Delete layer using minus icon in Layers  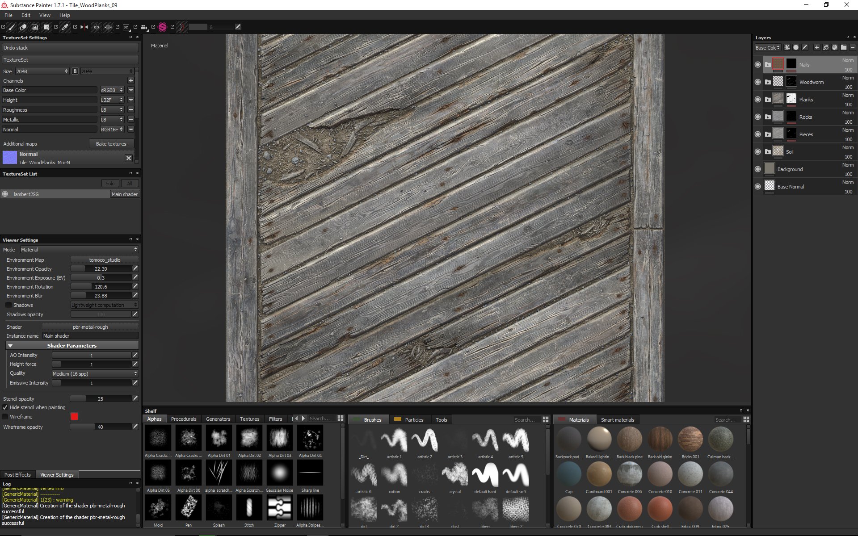[x=852, y=47]
